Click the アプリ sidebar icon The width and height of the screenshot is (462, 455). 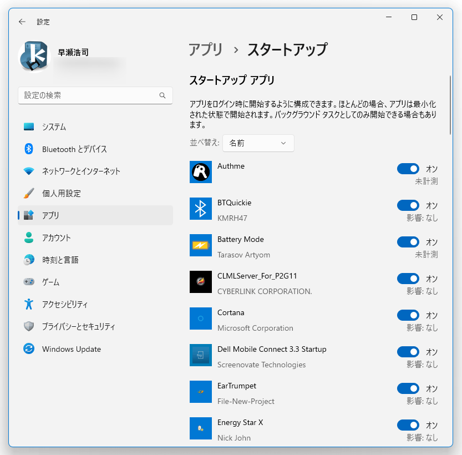click(x=29, y=215)
